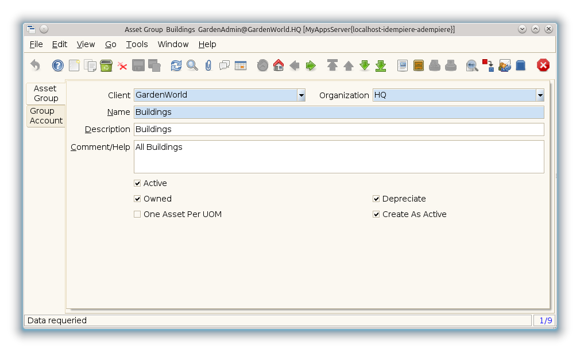Open the Tools menu
Screen dimensions: 580x352
(137, 44)
